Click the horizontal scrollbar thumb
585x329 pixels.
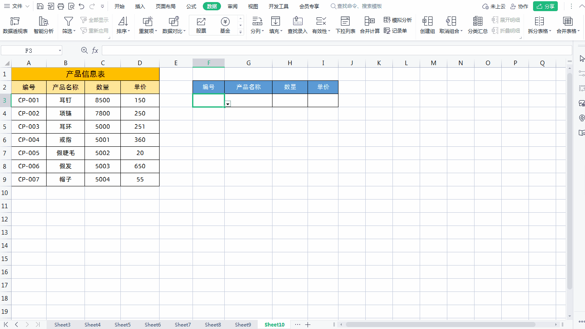click(441, 324)
